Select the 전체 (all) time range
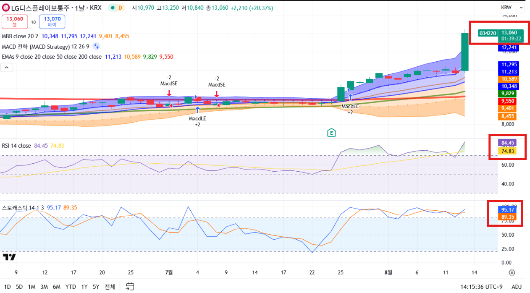 (110, 287)
